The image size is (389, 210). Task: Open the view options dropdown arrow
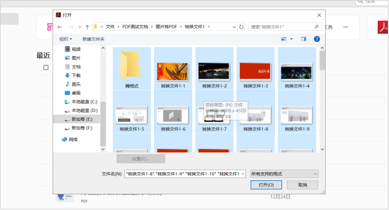pyautogui.click(x=291, y=39)
